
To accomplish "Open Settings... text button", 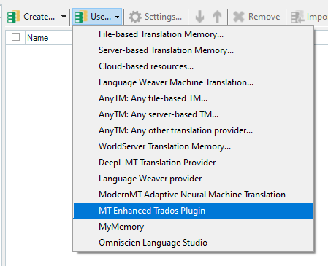I will (x=163, y=17).
